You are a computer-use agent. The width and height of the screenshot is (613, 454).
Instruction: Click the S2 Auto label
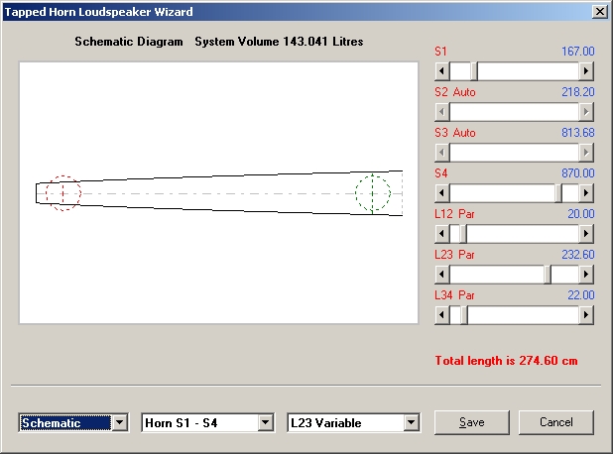[x=455, y=92]
